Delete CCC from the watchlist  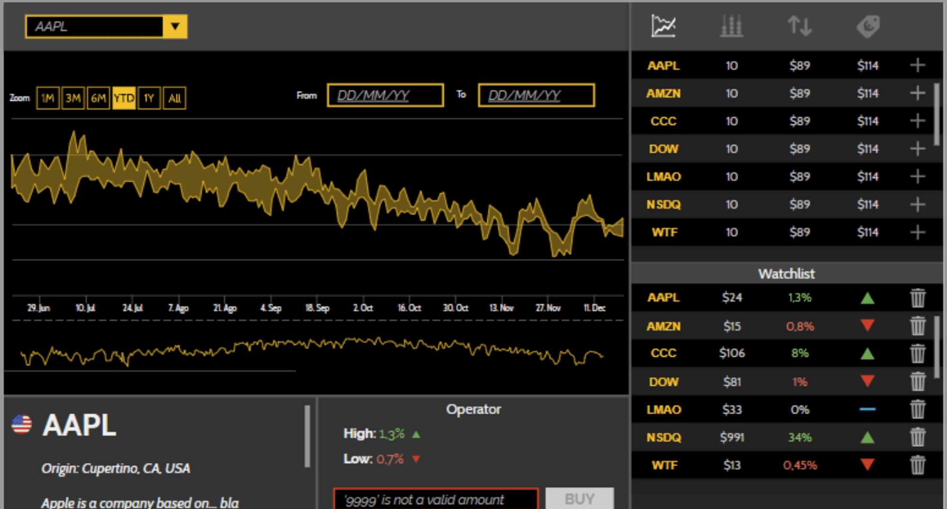coord(918,353)
